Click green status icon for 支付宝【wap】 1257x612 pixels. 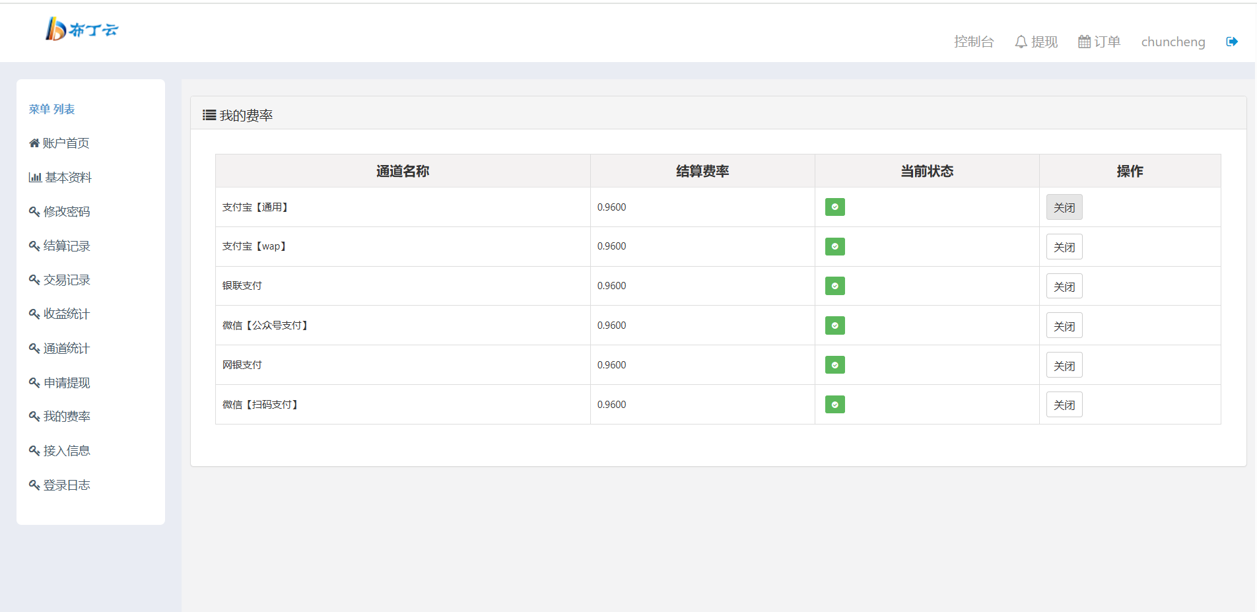(x=834, y=247)
